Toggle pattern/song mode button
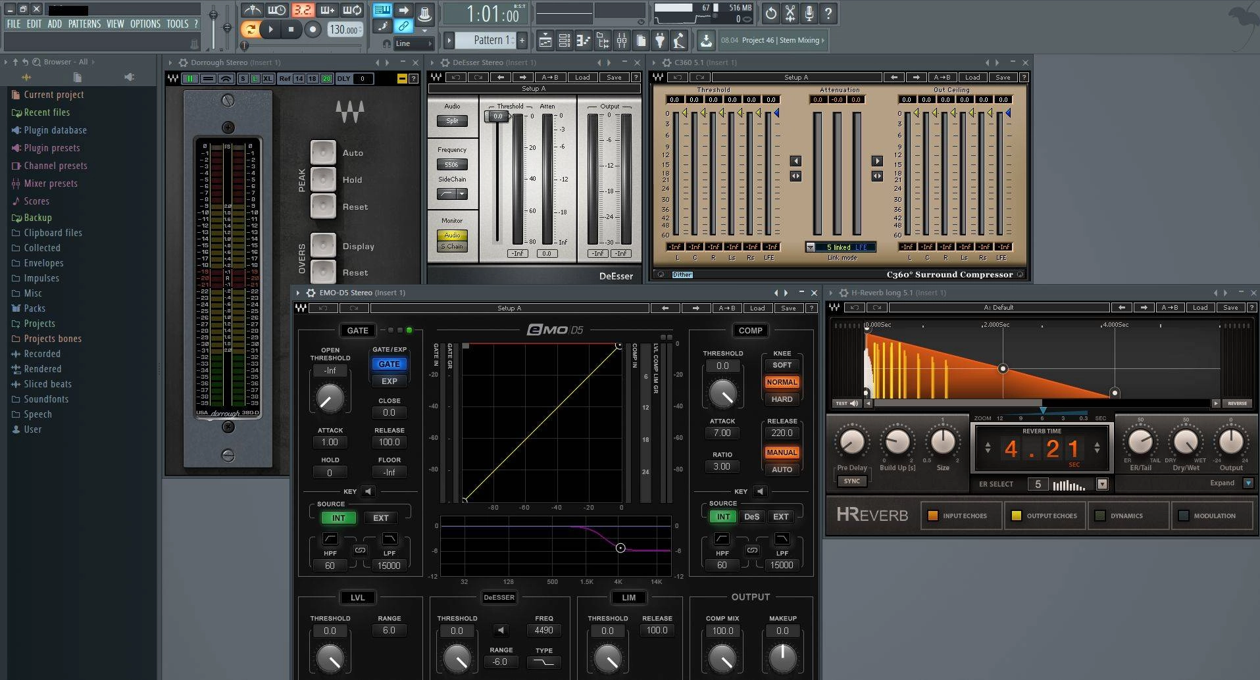Screen dimensions: 1260x680 coord(250,29)
